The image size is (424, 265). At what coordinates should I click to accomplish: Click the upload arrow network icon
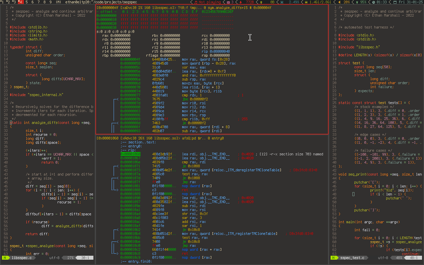[x=261, y=2]
